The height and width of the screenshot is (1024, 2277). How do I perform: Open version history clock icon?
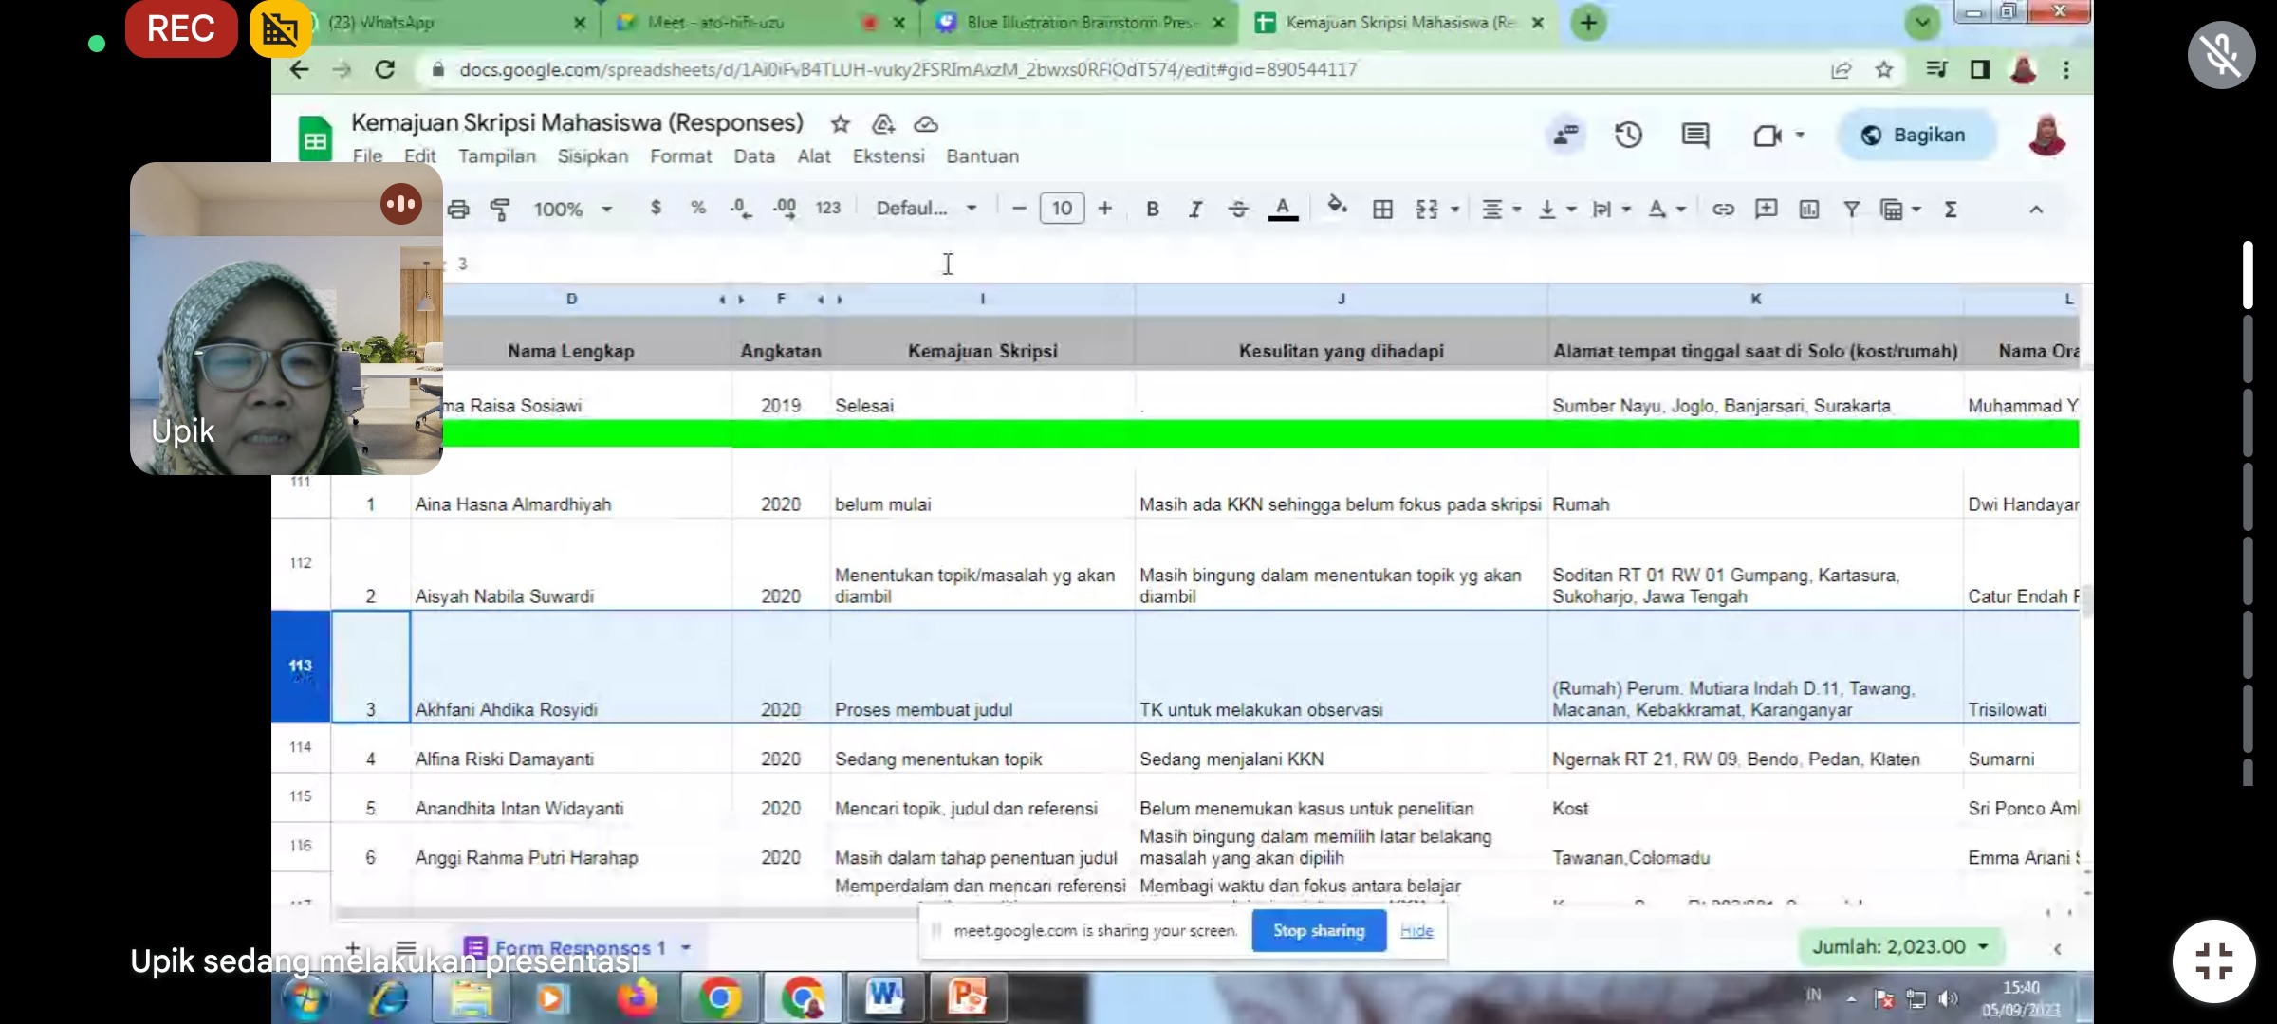(1628, 136)
